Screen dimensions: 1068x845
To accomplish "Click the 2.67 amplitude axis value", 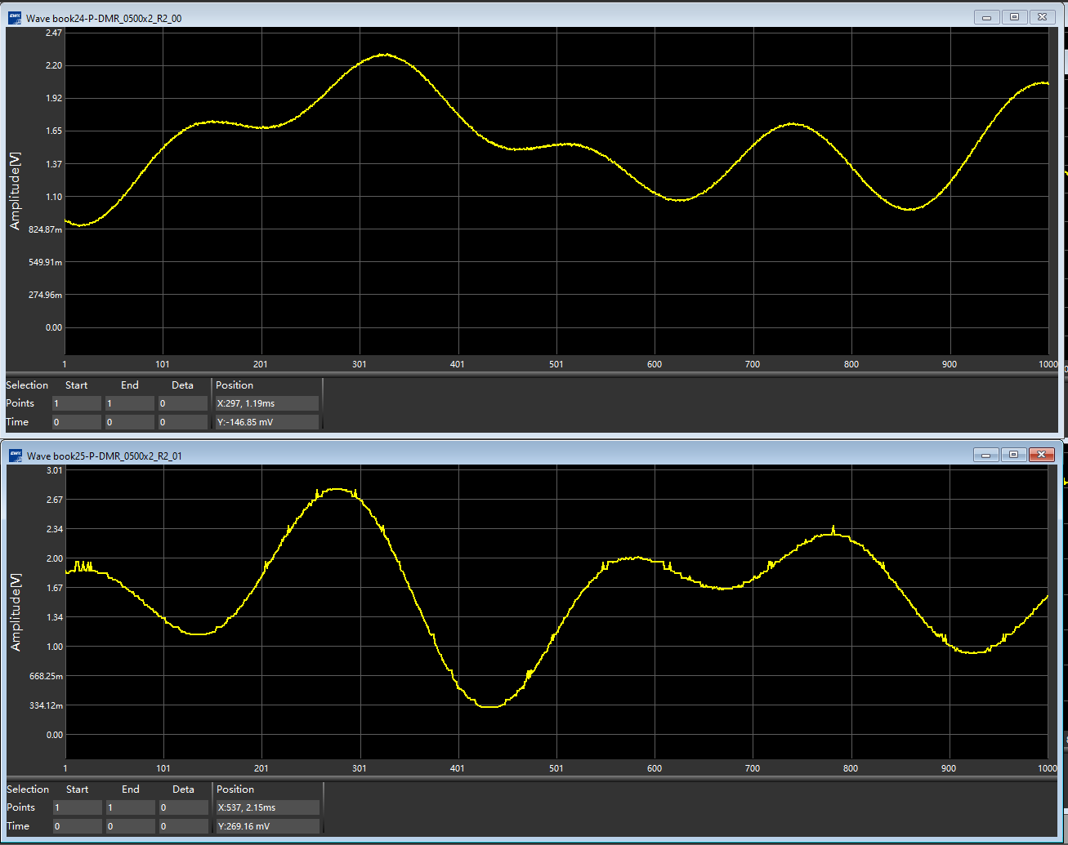I will pos(55,500).
